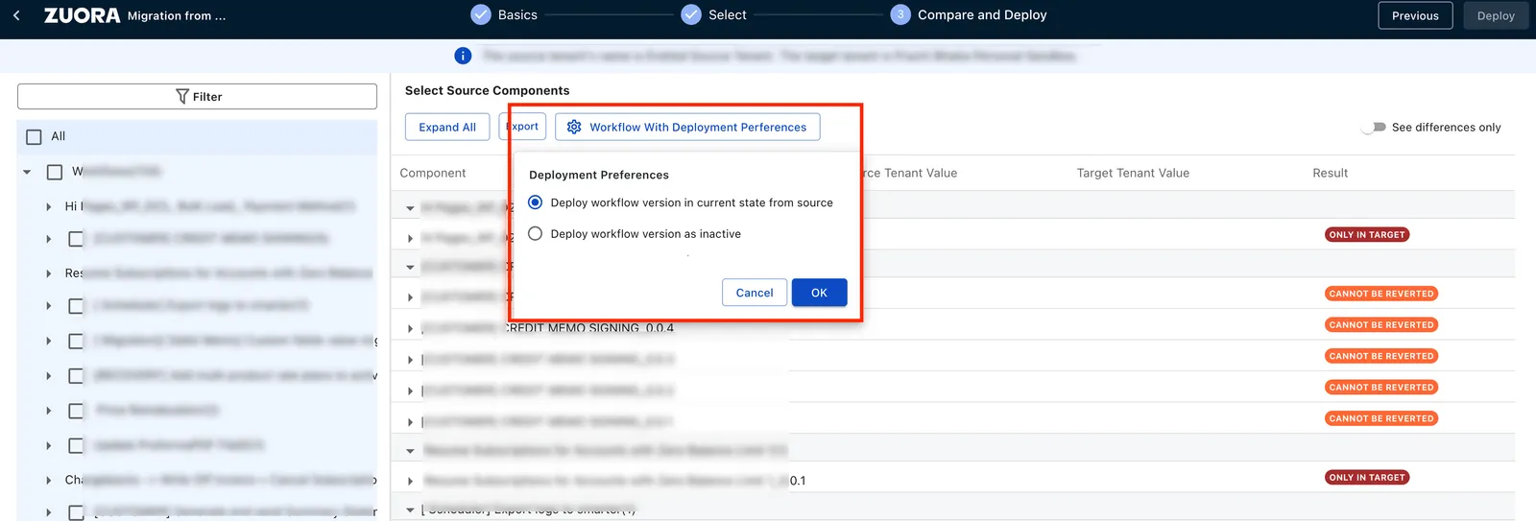This screenshot has height=521, width=1536.
Task: Click the Select Source Components heading
Action: point(487,90)
